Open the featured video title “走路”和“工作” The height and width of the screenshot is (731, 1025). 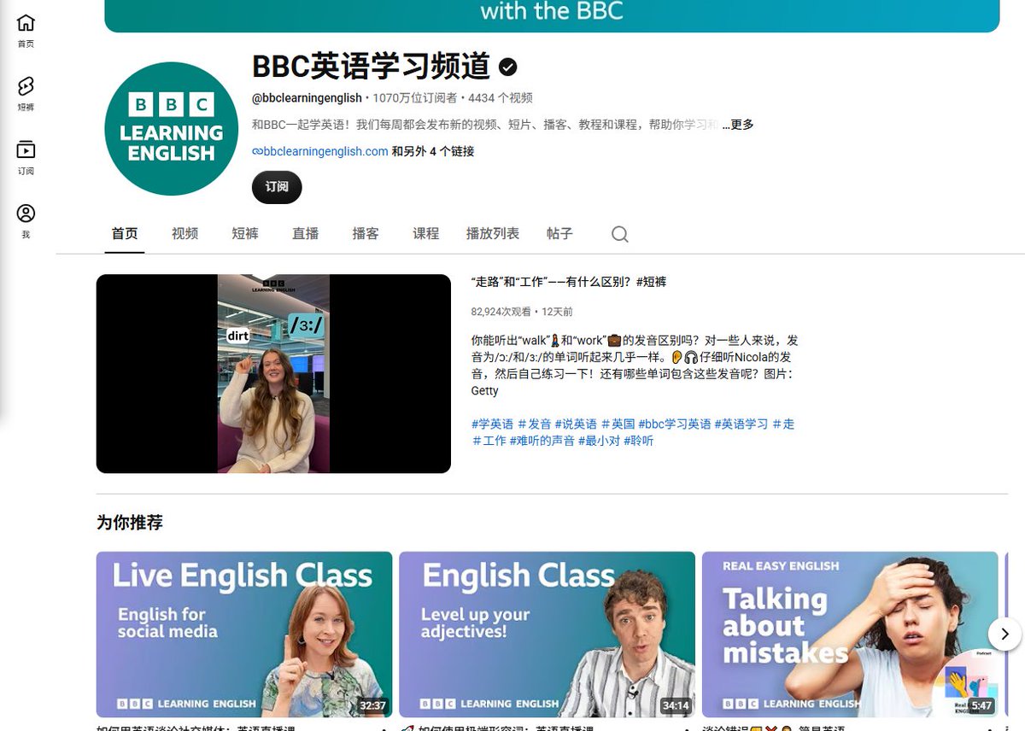569,282
